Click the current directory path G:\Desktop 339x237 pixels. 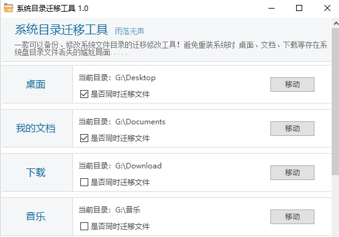[135, 78]
